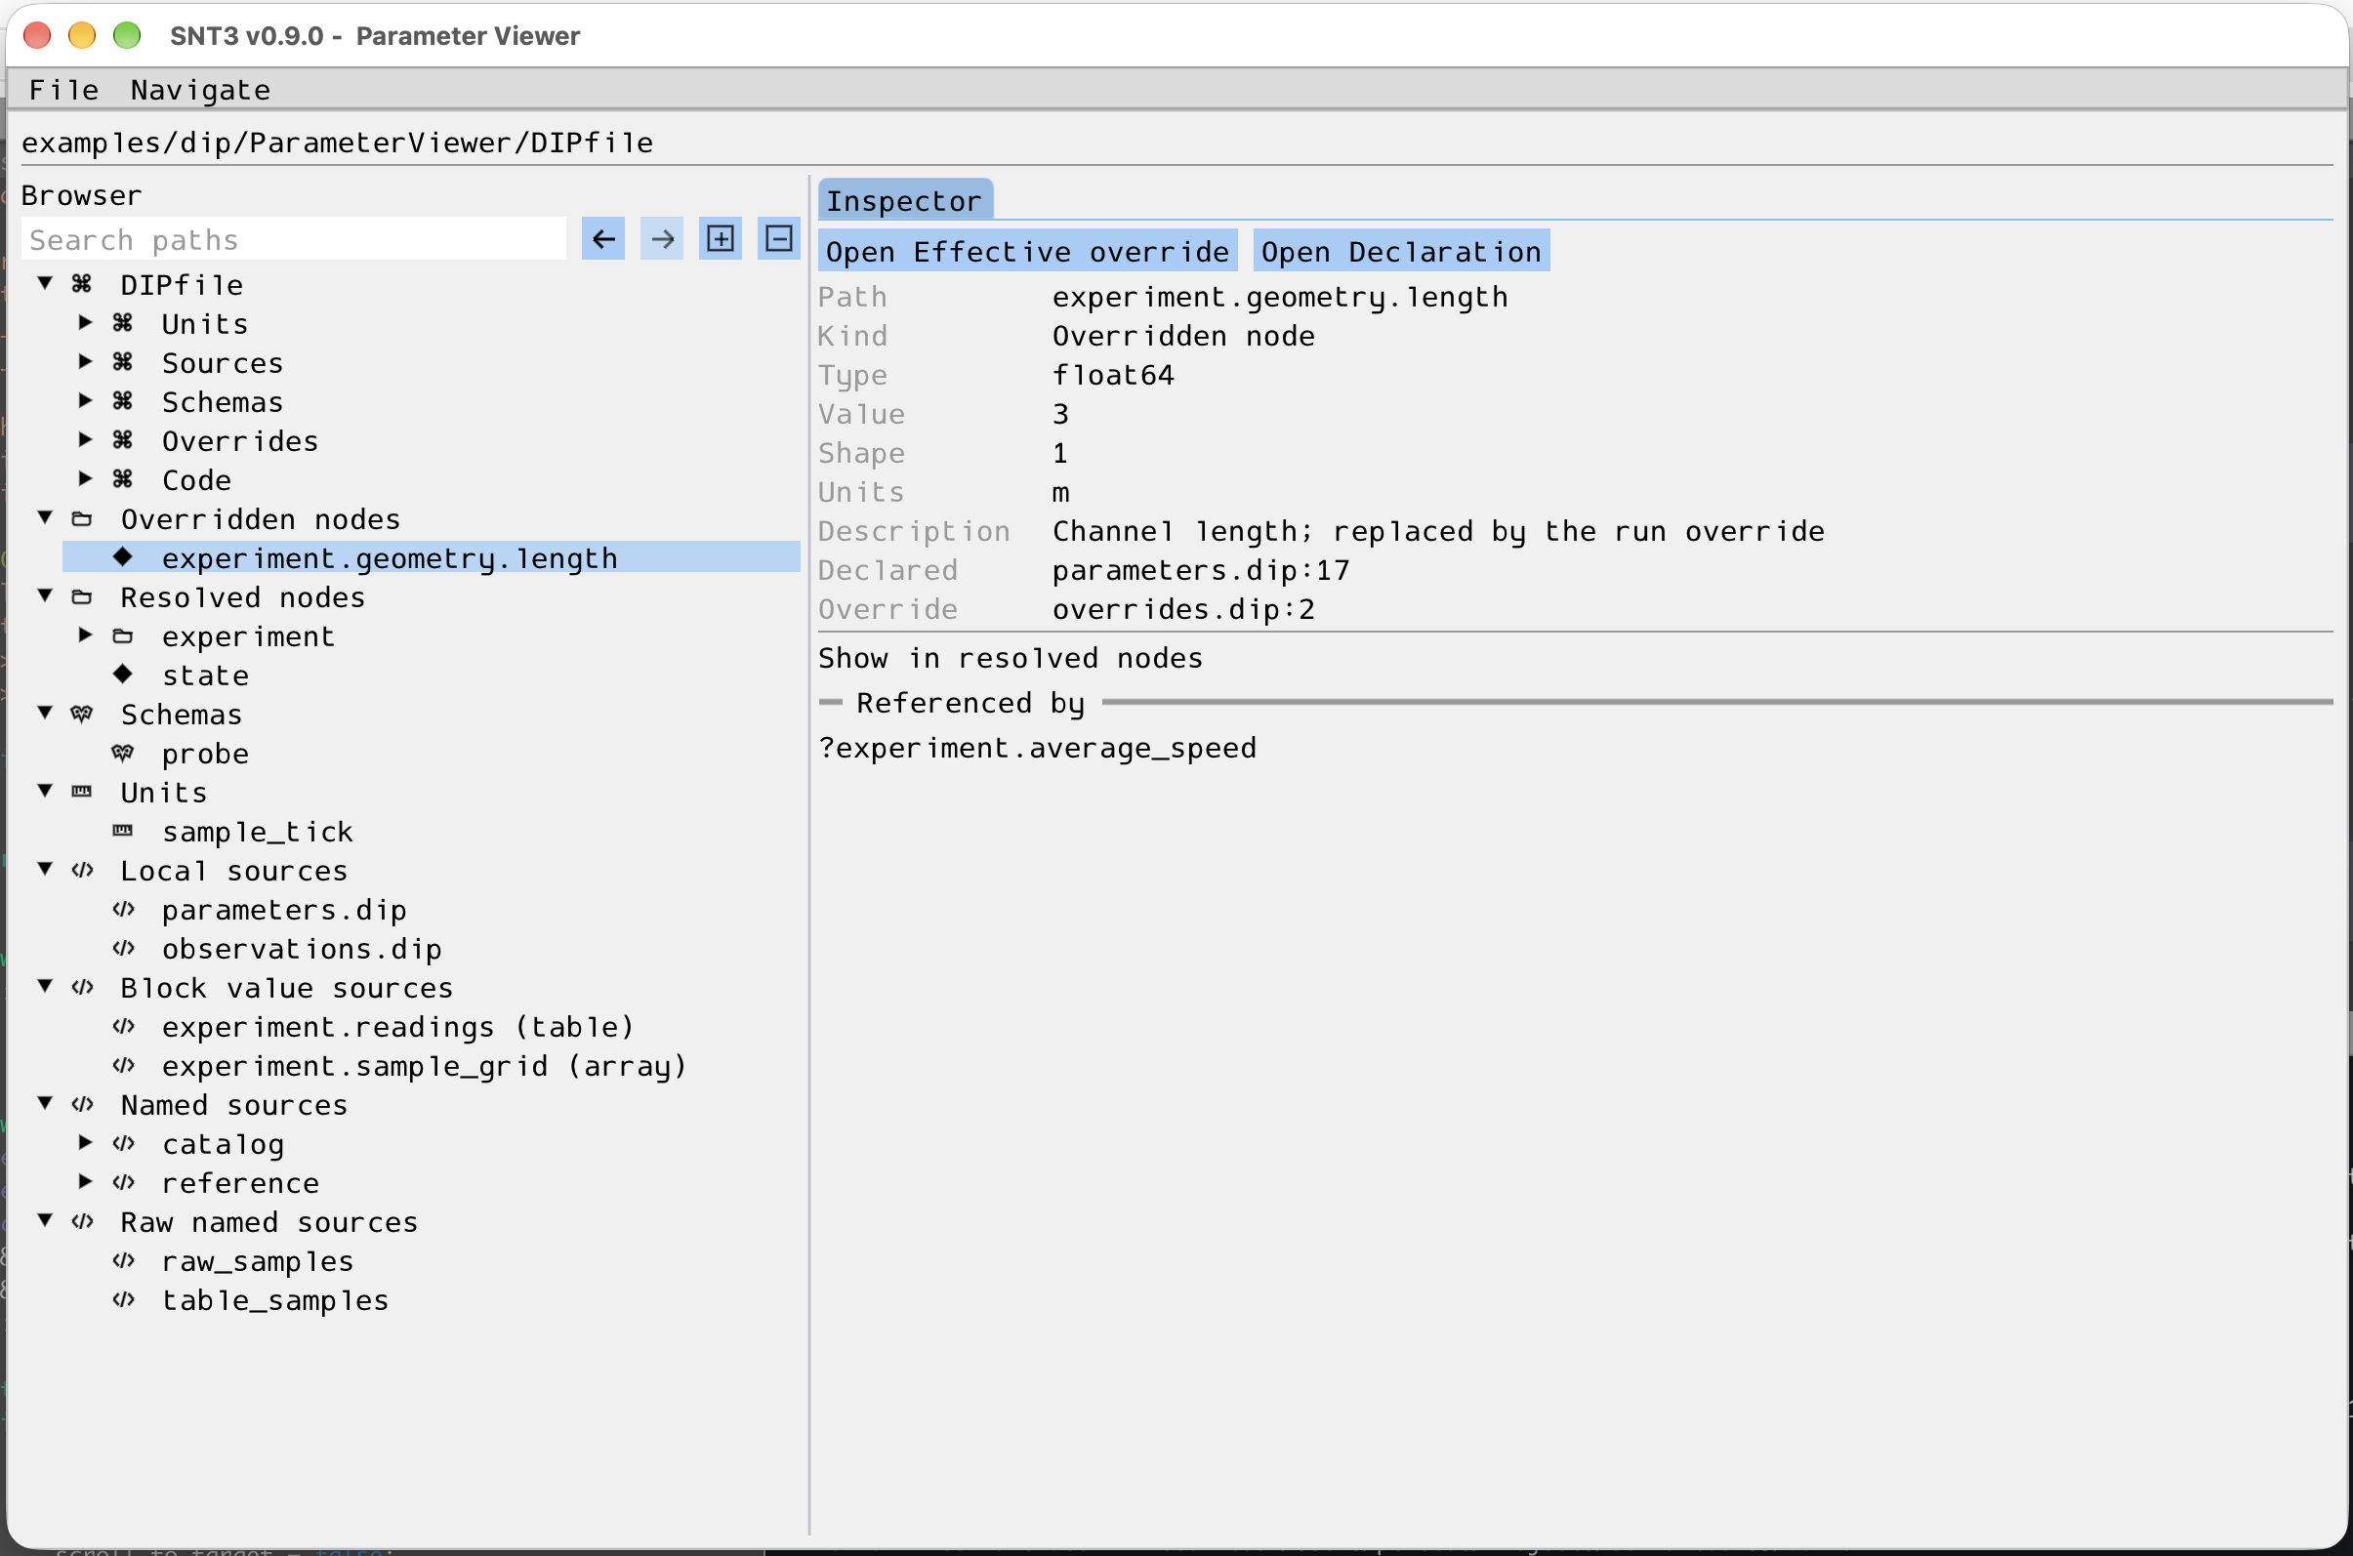
Task: Select the state resolved node
Action: (205, 675)
